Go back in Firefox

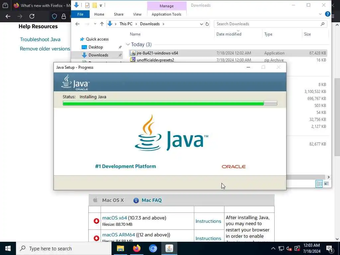pyautogui.click(x=8, y=16)
